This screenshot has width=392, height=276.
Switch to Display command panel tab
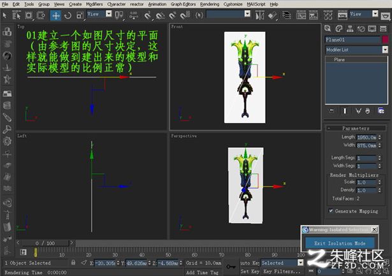pyautogui.click(x=372, y=29)
